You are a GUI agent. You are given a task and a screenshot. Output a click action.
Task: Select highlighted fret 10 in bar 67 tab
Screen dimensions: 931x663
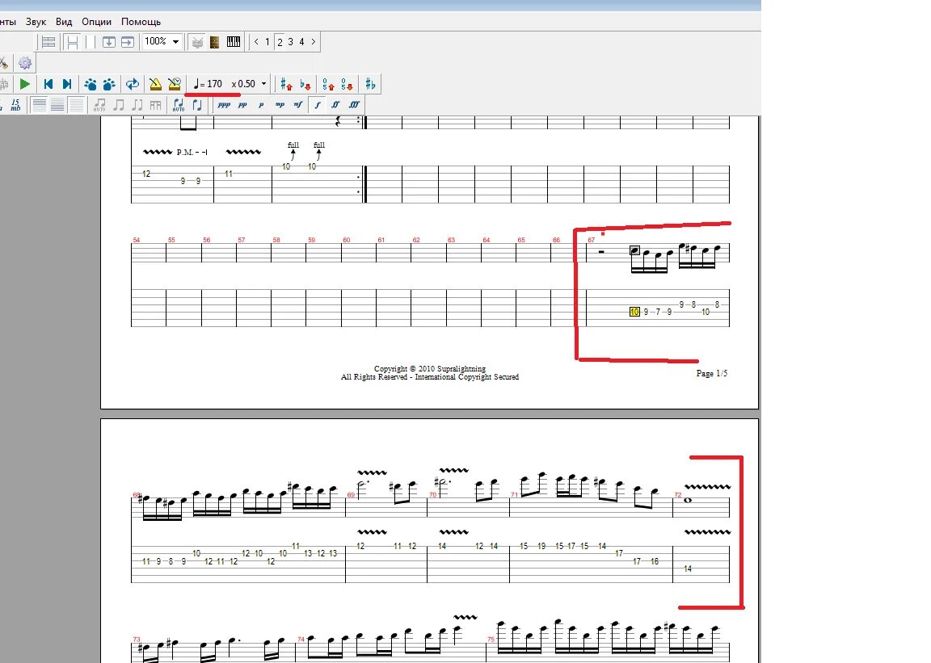[634, 312]
